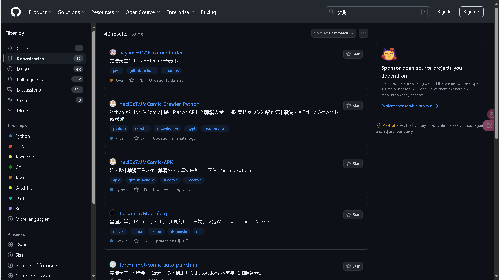Open Explore sponsorable projects link
This screenshot has height=280, width=499.
point(410,106)
